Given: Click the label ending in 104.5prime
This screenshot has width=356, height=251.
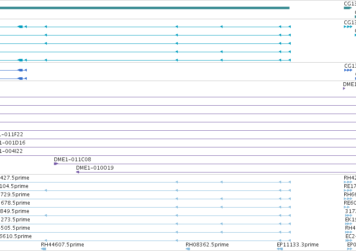Looking at the screenshot, I should 14,186.
